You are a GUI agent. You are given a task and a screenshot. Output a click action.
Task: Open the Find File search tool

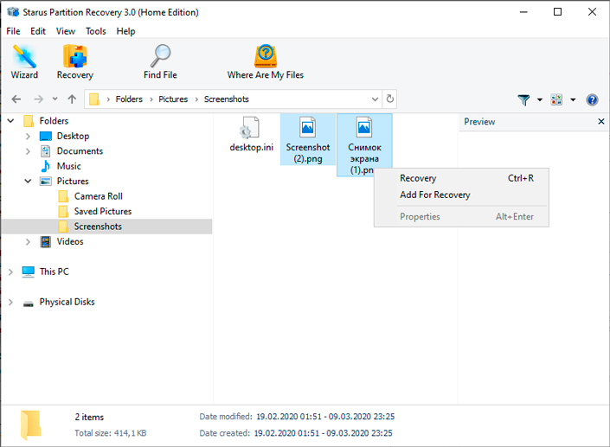coord(160,62)
